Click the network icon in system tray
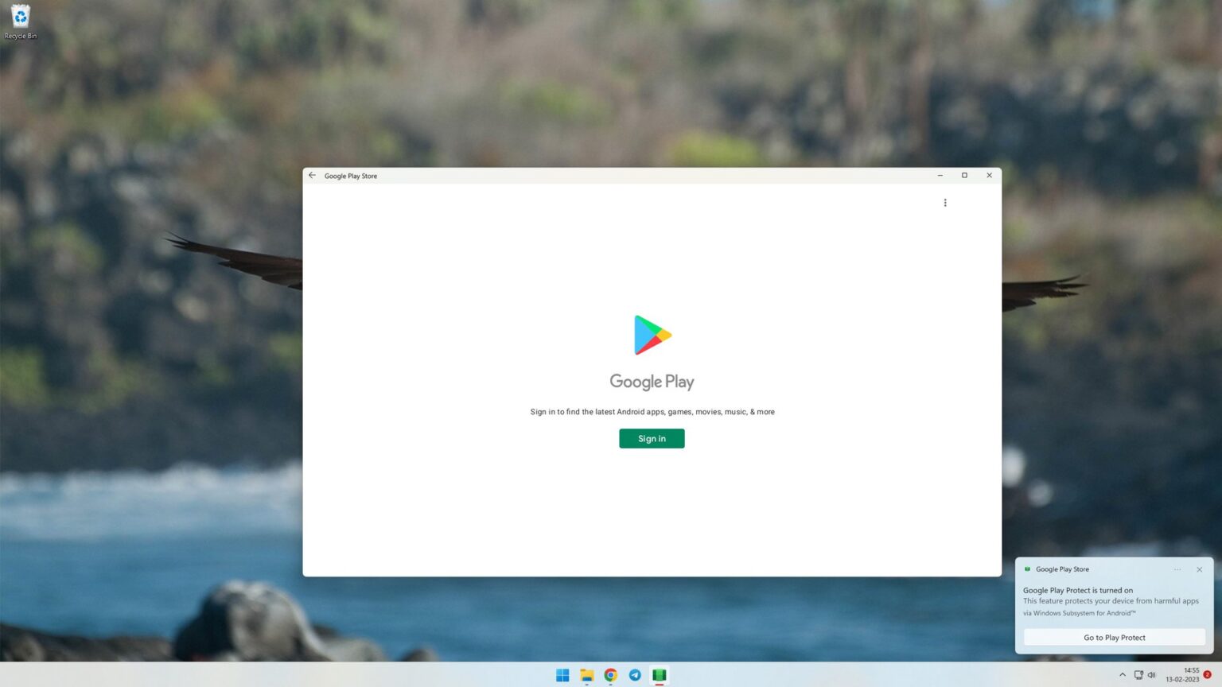This screenshot has height=687, width=1222. (x=1138, y=675)
